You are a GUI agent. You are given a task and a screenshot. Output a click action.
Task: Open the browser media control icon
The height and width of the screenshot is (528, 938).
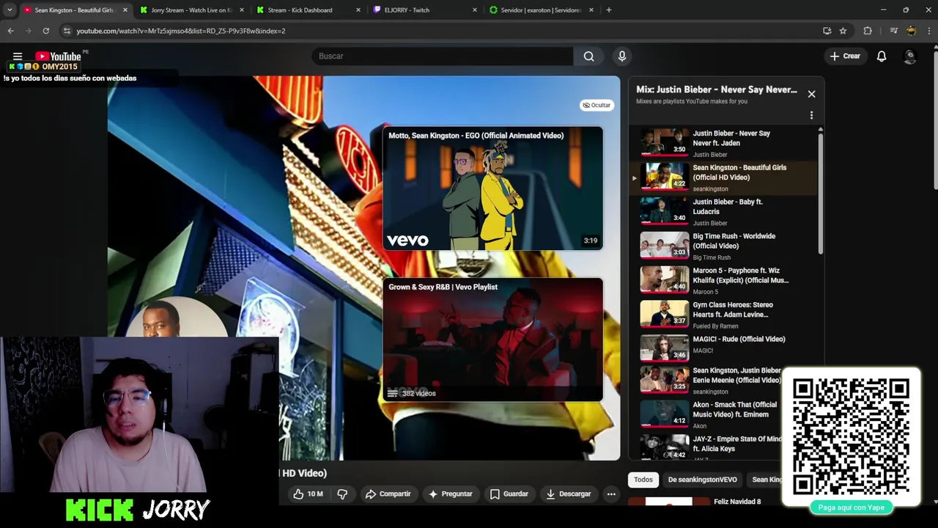pyautogui.click(x=893, y=31)
